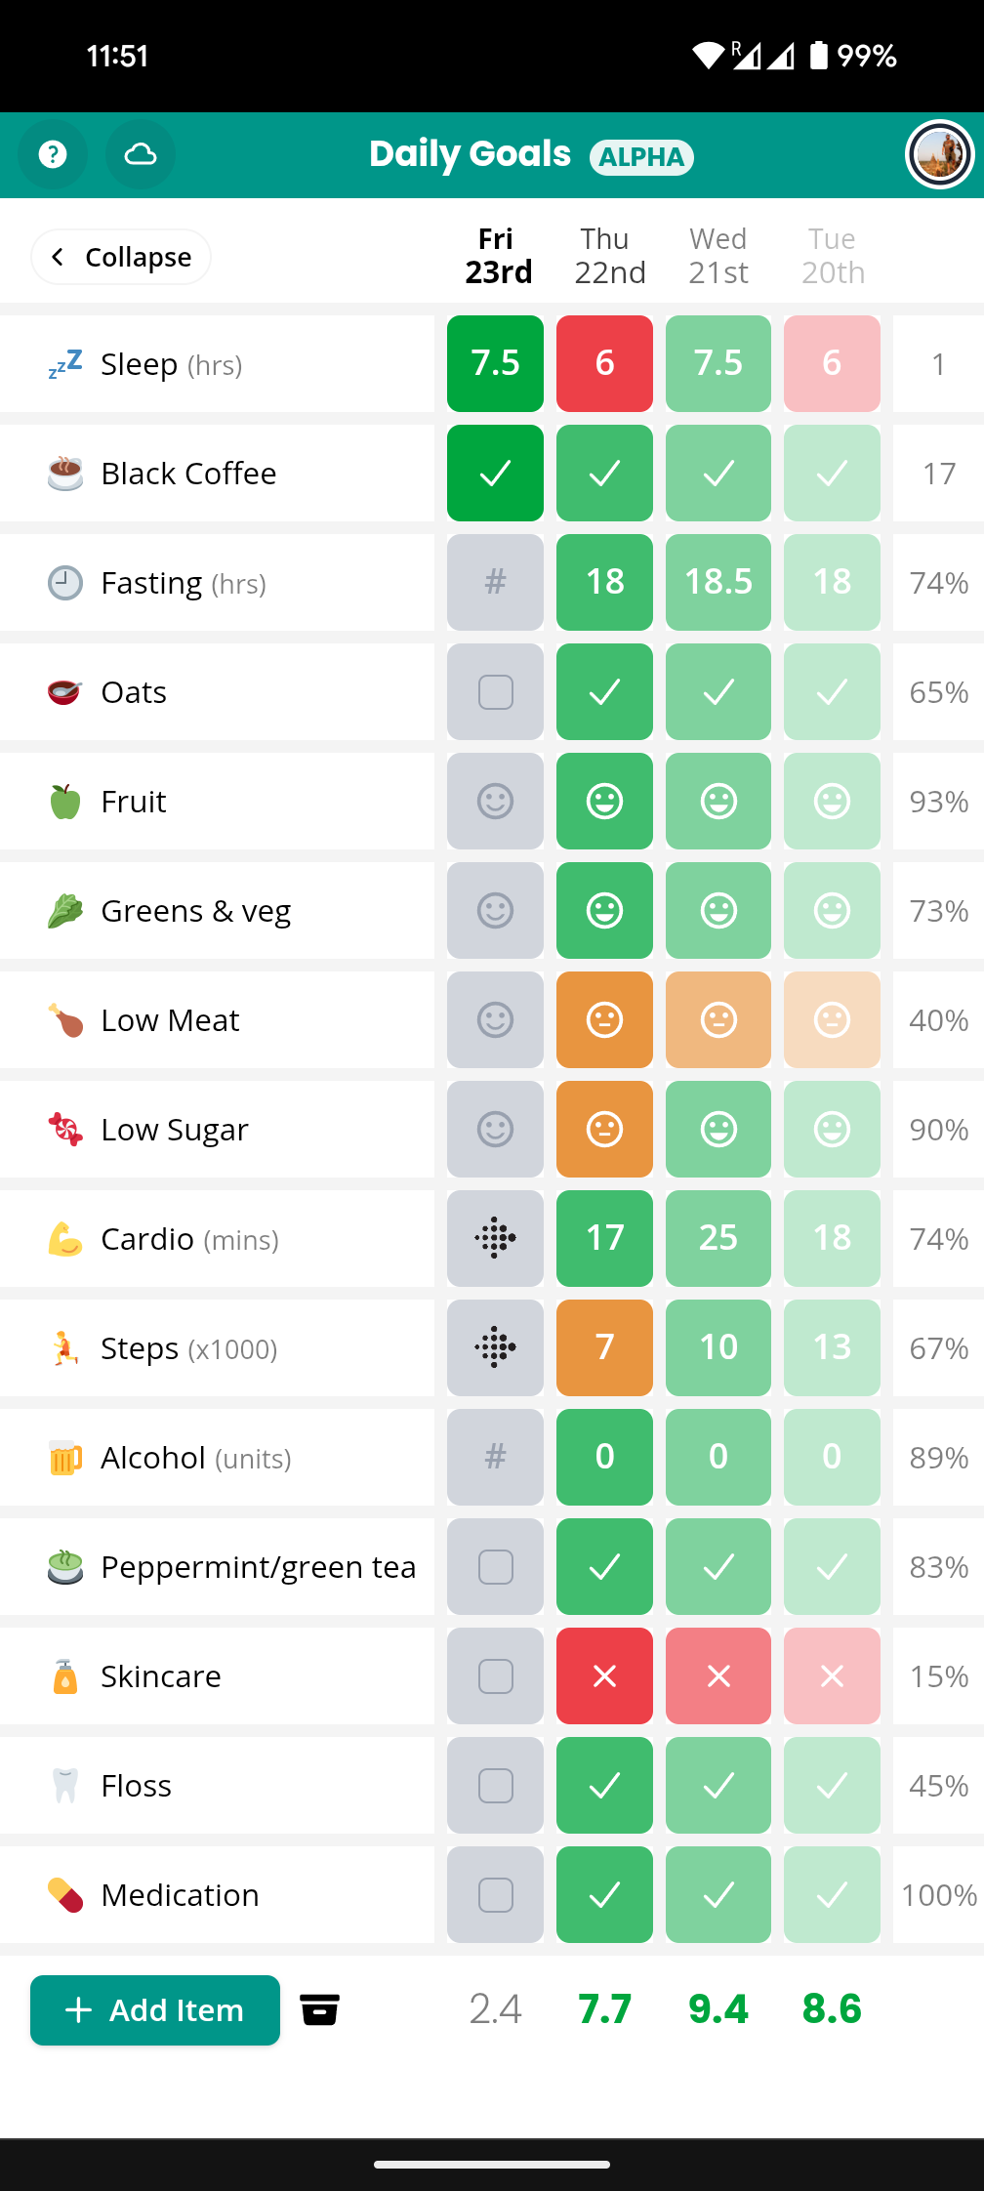Select the Black Coffee habit icon
This screenshot has width=984, height=2191.
(62, 474)
